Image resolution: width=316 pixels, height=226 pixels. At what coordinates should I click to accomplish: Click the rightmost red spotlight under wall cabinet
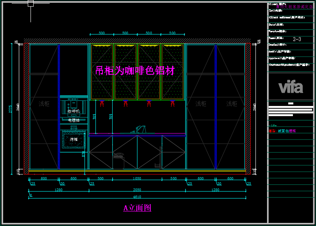pos(172,103)
